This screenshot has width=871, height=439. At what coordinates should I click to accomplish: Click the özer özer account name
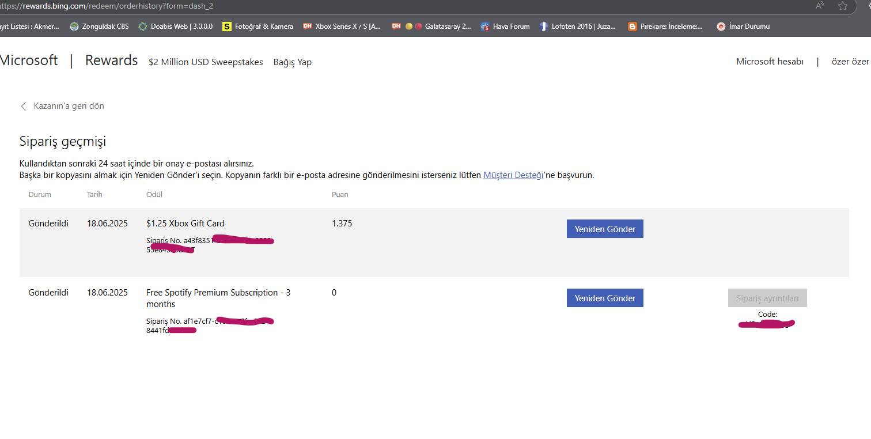tap(850, 62)
